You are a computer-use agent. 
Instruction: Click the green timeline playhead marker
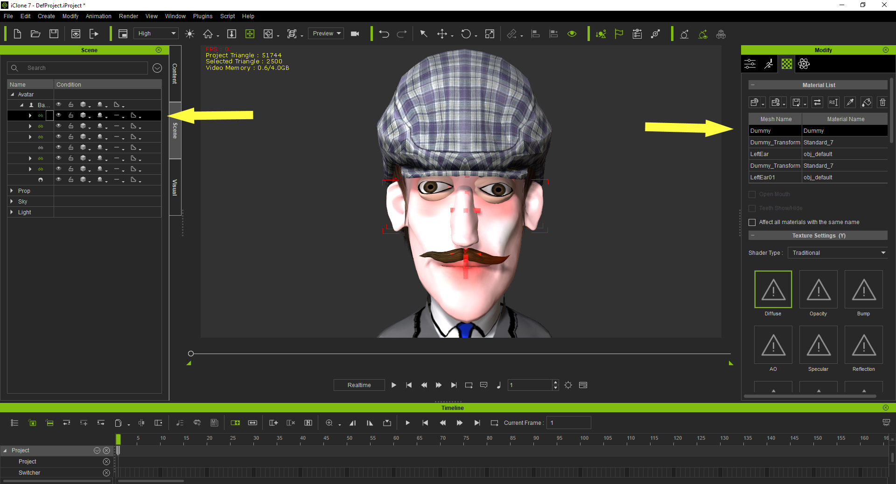point(118,439)
